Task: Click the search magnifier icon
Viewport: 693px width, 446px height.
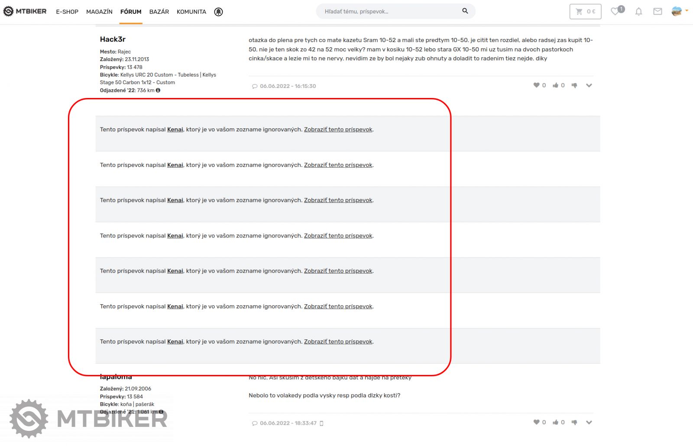Action: tap(465, 11)
